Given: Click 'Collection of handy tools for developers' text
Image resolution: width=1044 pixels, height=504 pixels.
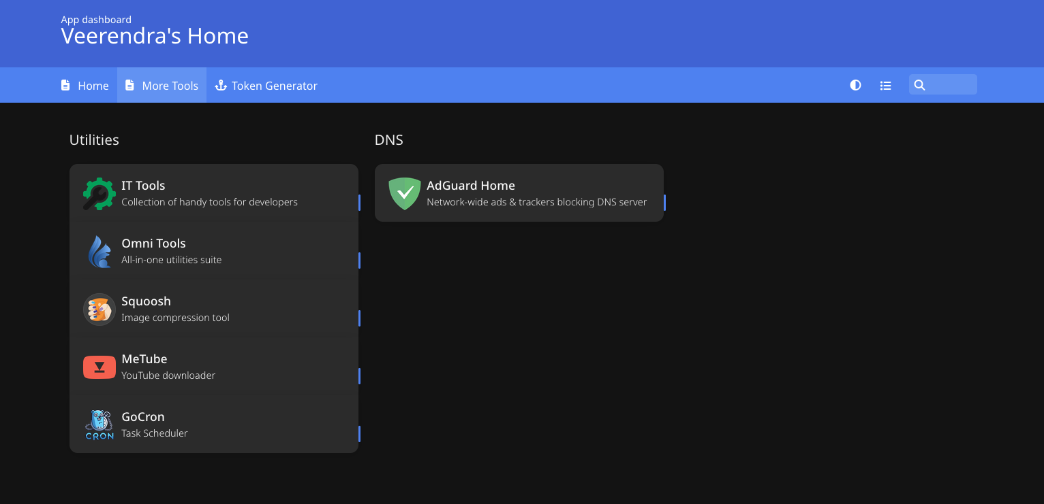Looking at the screenshot, I should (x=209, y=202).
